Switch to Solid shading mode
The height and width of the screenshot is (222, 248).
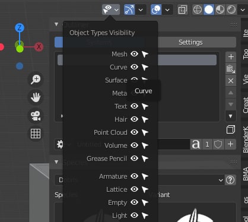pos(209,9)
